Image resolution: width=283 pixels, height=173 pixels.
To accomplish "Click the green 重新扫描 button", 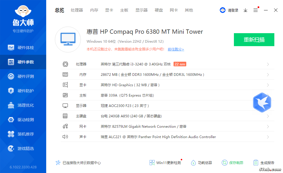I will 254,40.
